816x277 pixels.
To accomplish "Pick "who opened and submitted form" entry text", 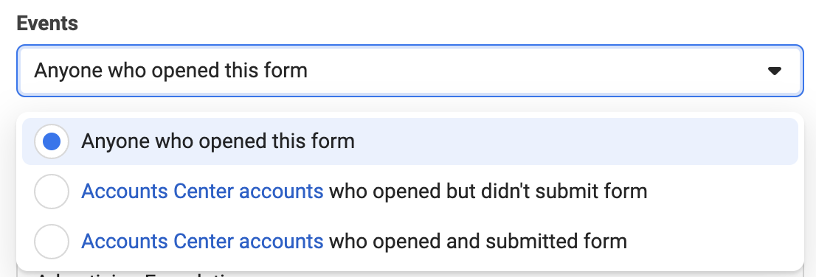I will coord(478,241).
